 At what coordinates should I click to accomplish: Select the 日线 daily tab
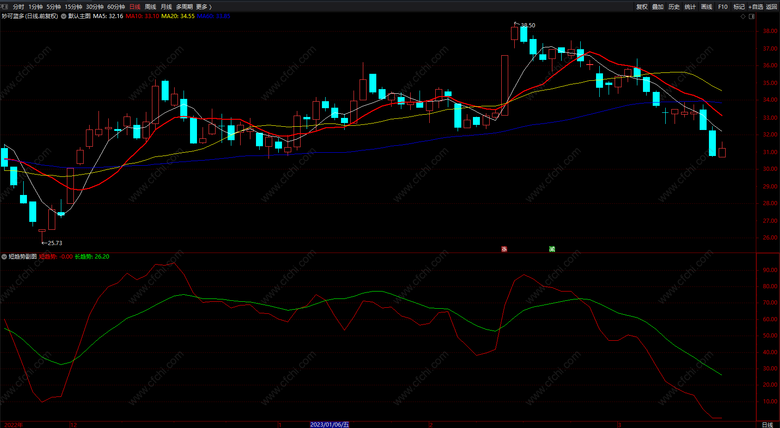[135, 6]
